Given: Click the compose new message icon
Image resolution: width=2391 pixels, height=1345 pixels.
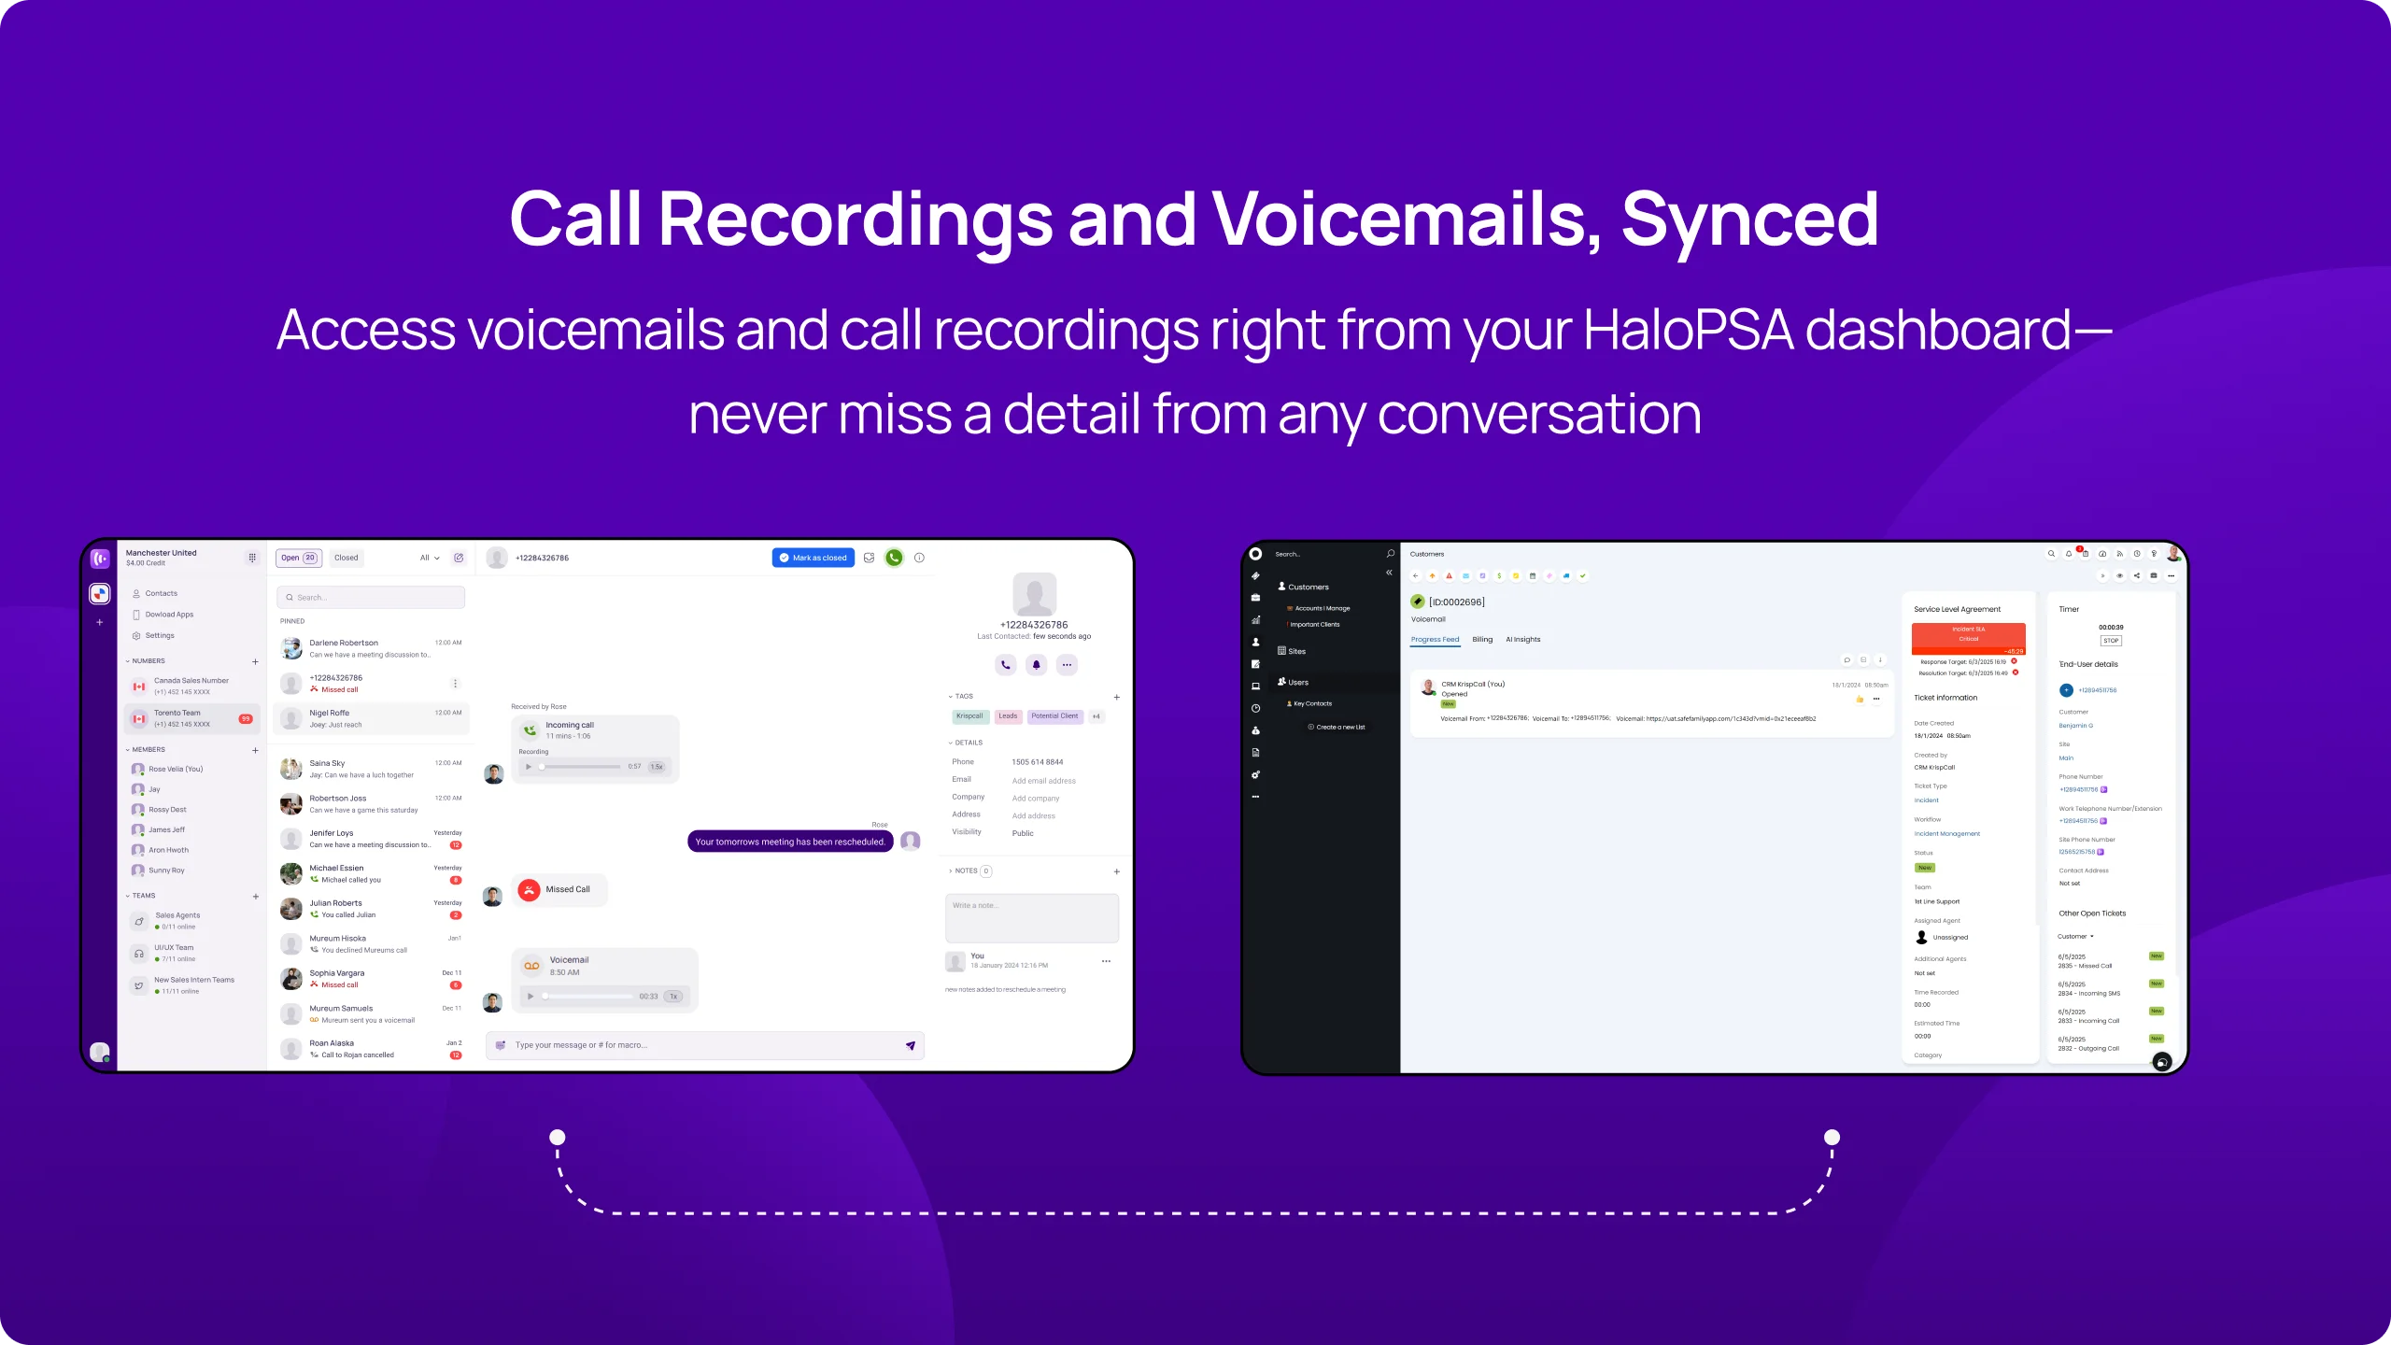Looking at the screenshot, I should point(459,558).
